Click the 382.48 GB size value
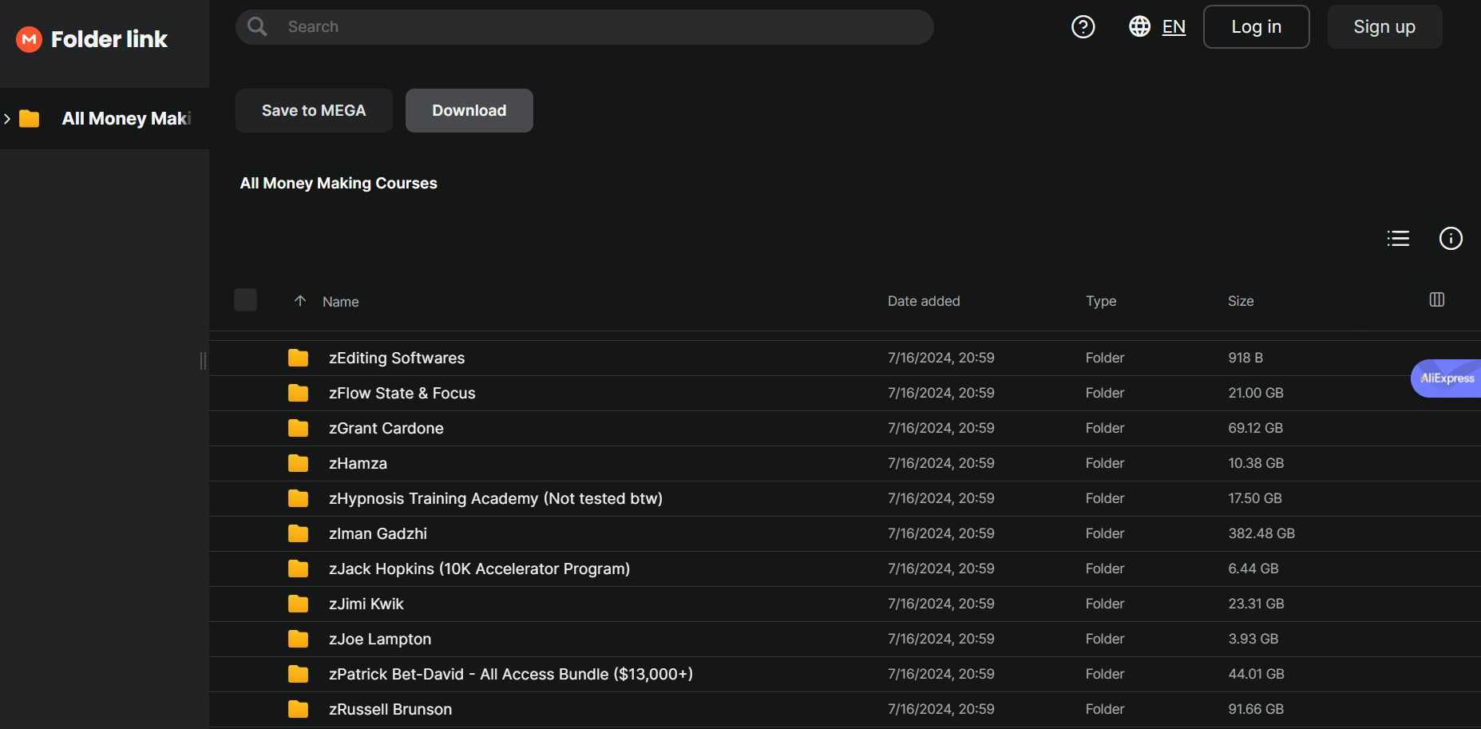The image size is (1481, 729). (1261, 533)
